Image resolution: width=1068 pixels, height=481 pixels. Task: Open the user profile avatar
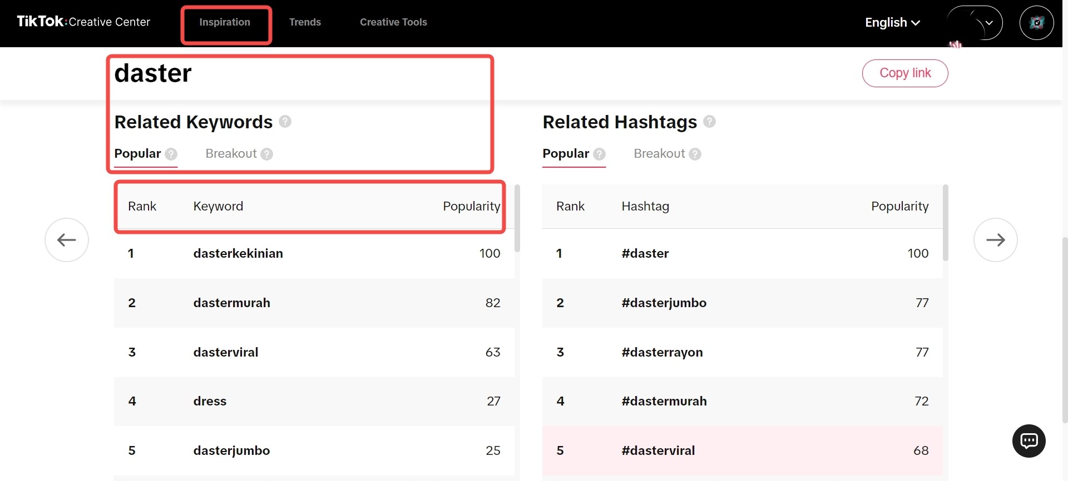coord(1036,23)
